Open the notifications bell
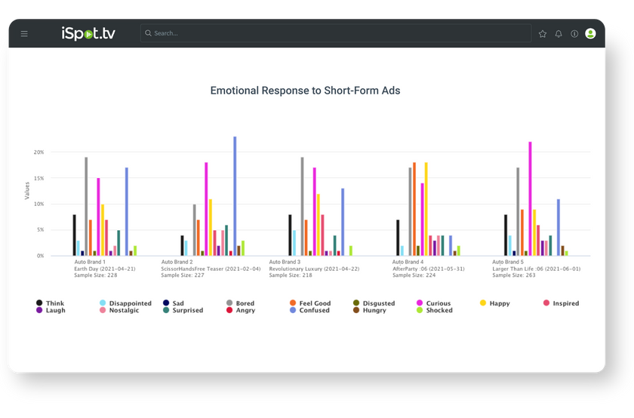The width and height of the screenshot is (634, 418). 559,34
